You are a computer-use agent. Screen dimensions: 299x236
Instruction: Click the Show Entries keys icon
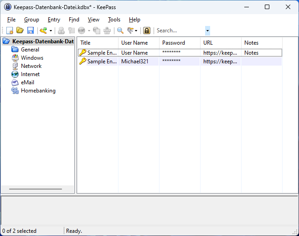pyautogui.click(x=130, y=31)
